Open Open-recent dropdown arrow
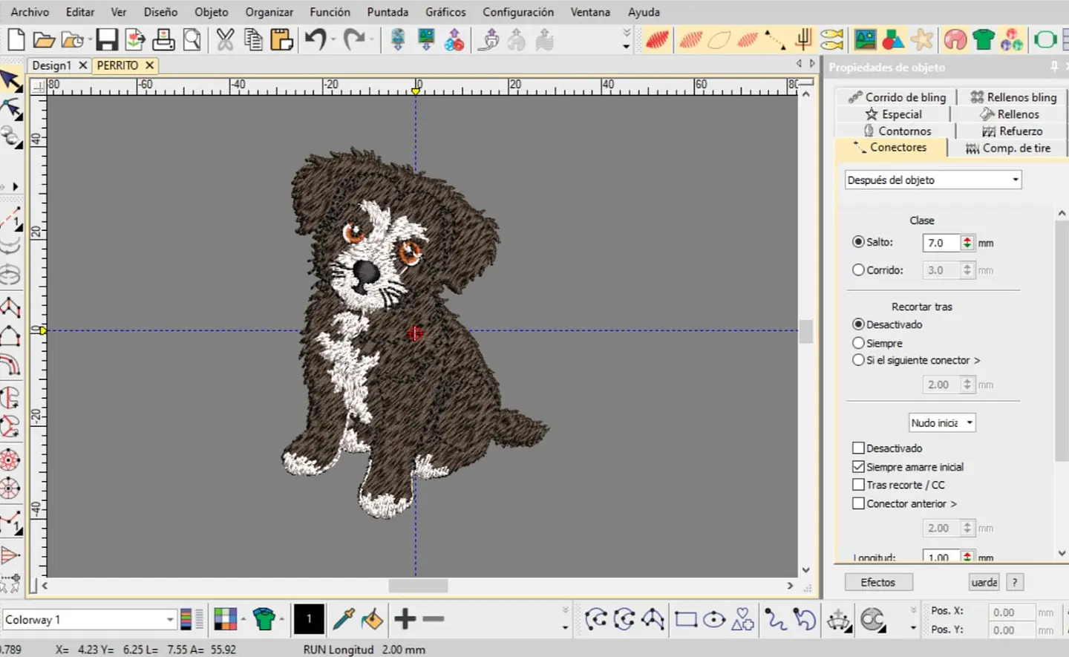The image size is (1069, 657). pyautogui.click(x=89, y=39)
